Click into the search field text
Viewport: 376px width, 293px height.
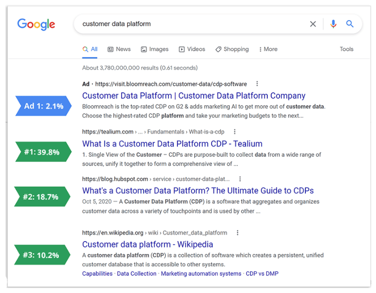point(117,24)
